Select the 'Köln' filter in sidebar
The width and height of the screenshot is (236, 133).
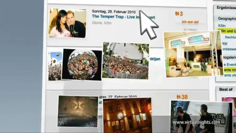(222, 25)
